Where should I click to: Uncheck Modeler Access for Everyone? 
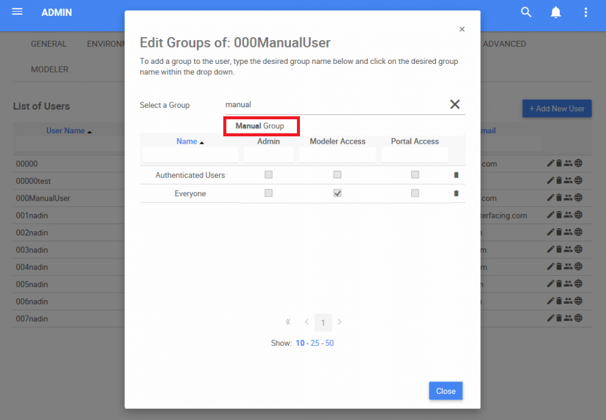(x=338, y=193)
